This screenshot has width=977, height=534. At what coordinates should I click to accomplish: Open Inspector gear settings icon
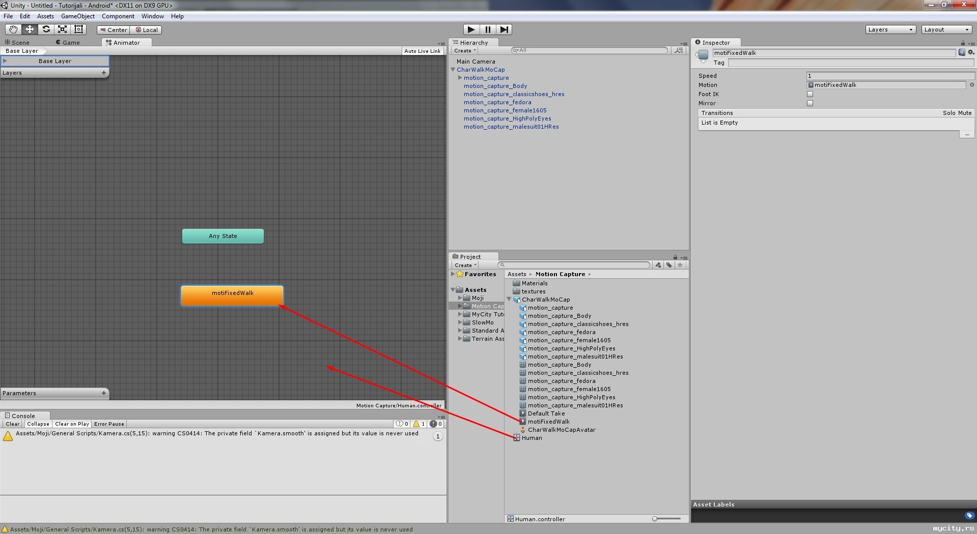[x=971, y=52]
